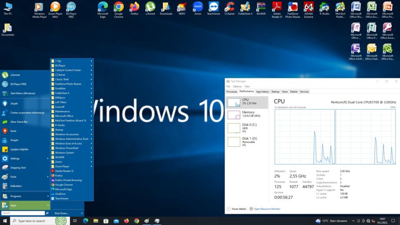Open WinRAR from the desktop
The height and width of the screenshot is (225, 400).
tap(261, 8)
